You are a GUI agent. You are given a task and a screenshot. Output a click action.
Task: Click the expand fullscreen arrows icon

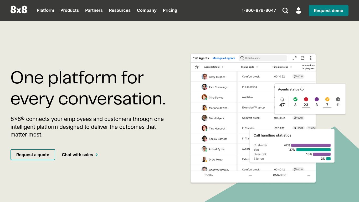pyautogui.click(x=295, y=58)
